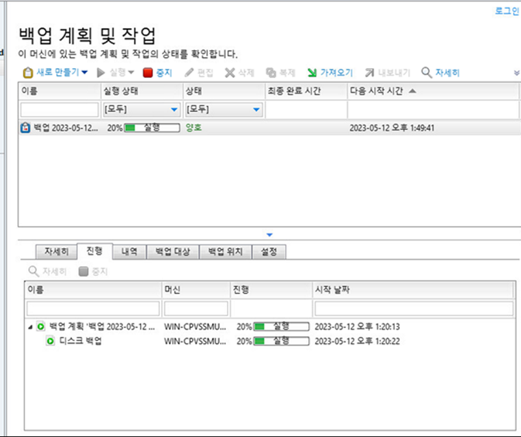Image resolution: width=521 pixels, height=437 pixels.
Task: Click the 새로 만들기 clipboard icon
Action: 28,72
